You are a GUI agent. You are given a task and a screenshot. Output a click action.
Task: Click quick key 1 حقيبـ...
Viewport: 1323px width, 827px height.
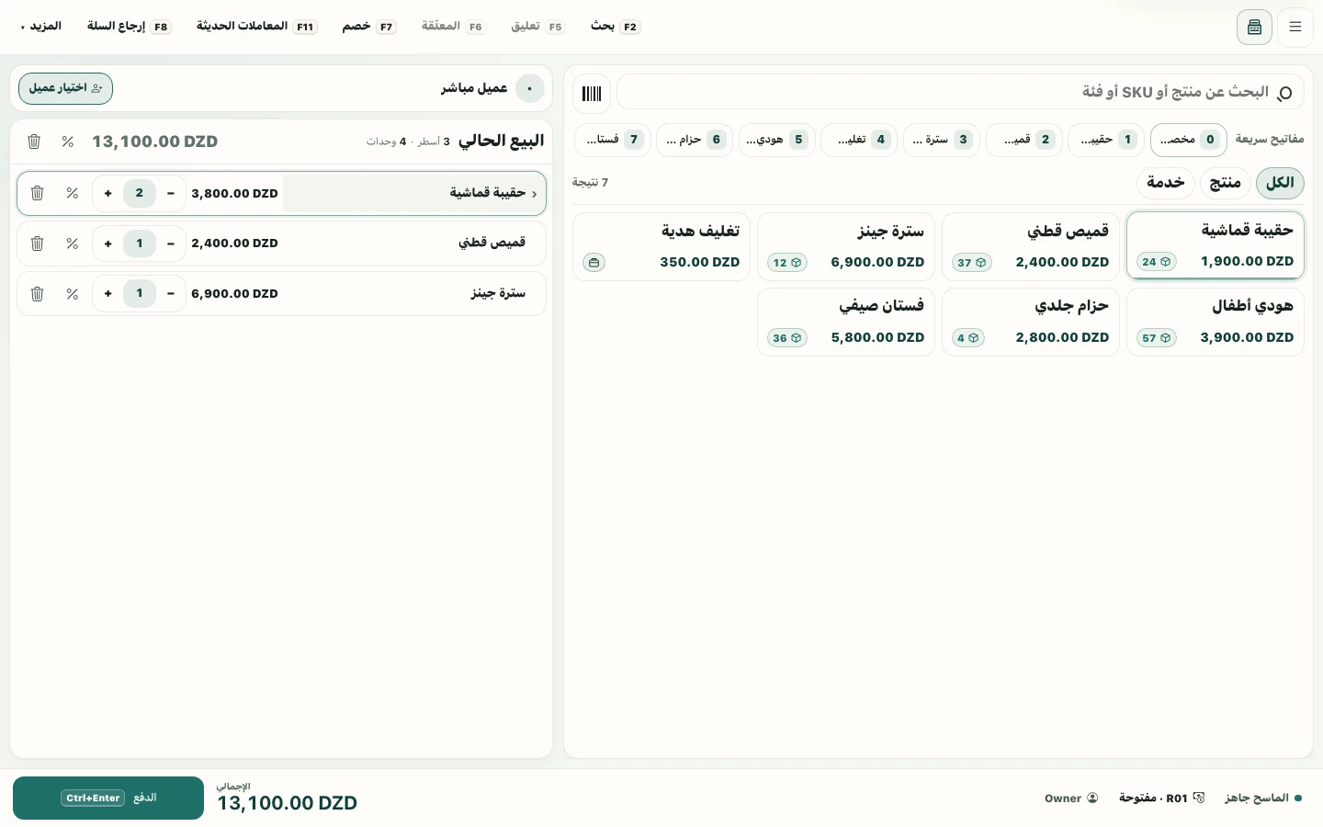pyautogui.click(x=1106, y=140)
